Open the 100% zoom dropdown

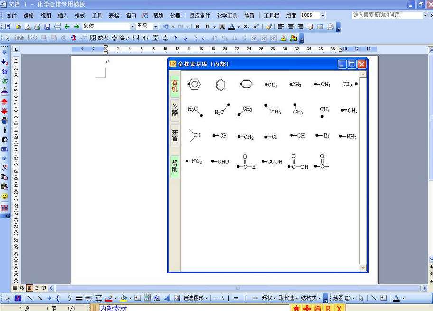[323, 15]
